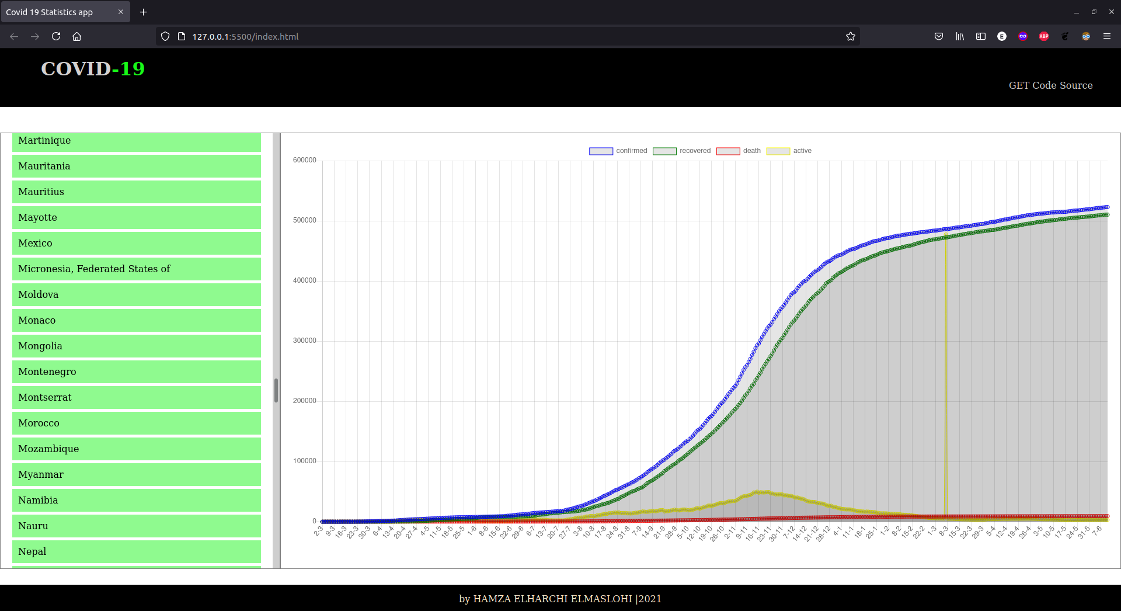This screenshot has height=611, width=1121.
Task: Select Mauritius from the country list
Action: tap(137, 192)
